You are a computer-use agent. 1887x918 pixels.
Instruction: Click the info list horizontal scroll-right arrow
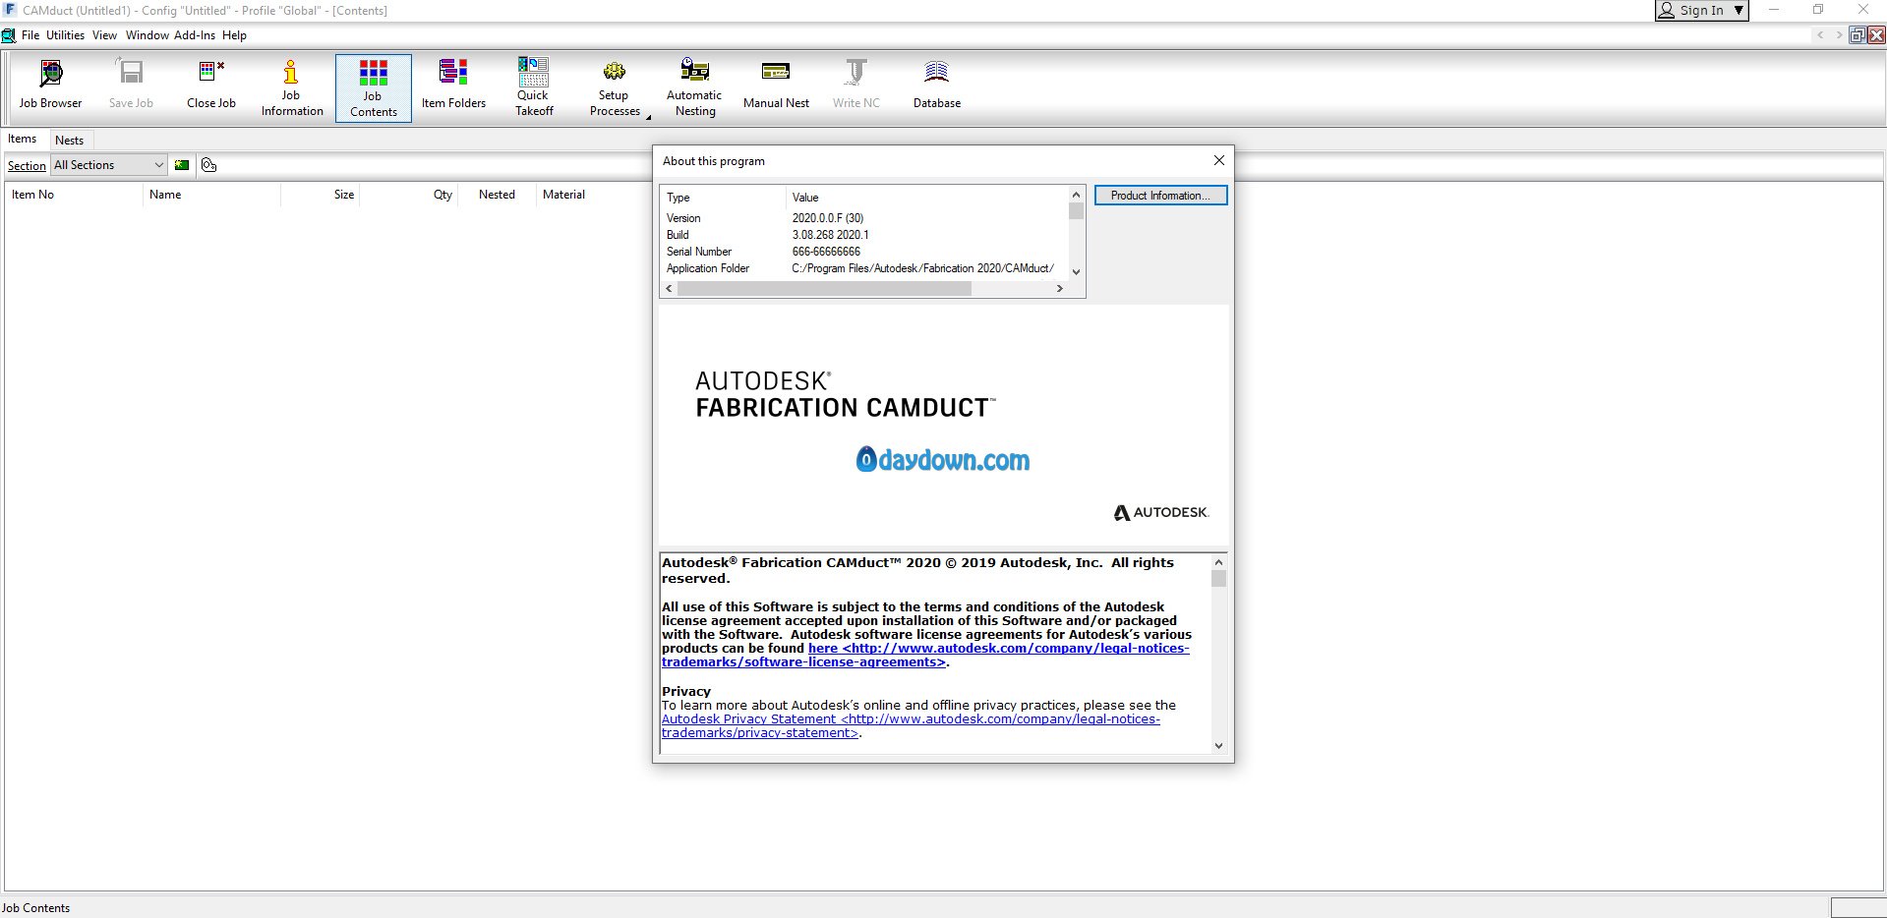(x=1059, y=289)
